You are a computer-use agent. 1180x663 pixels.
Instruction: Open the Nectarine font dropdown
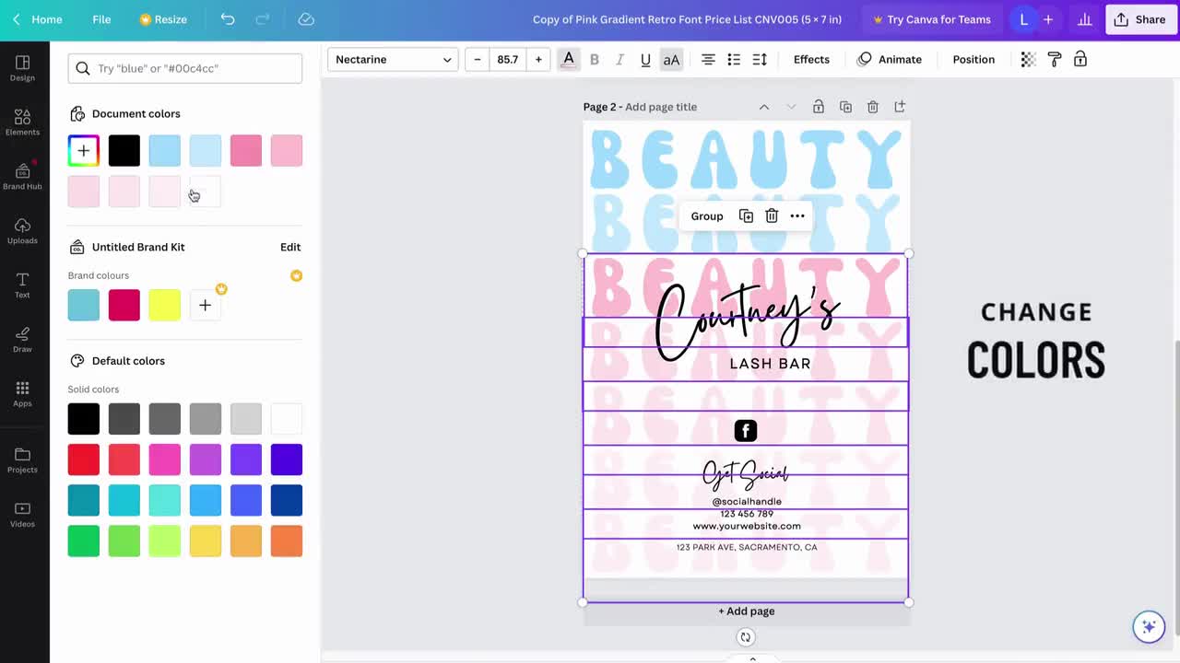coord(392,59)
